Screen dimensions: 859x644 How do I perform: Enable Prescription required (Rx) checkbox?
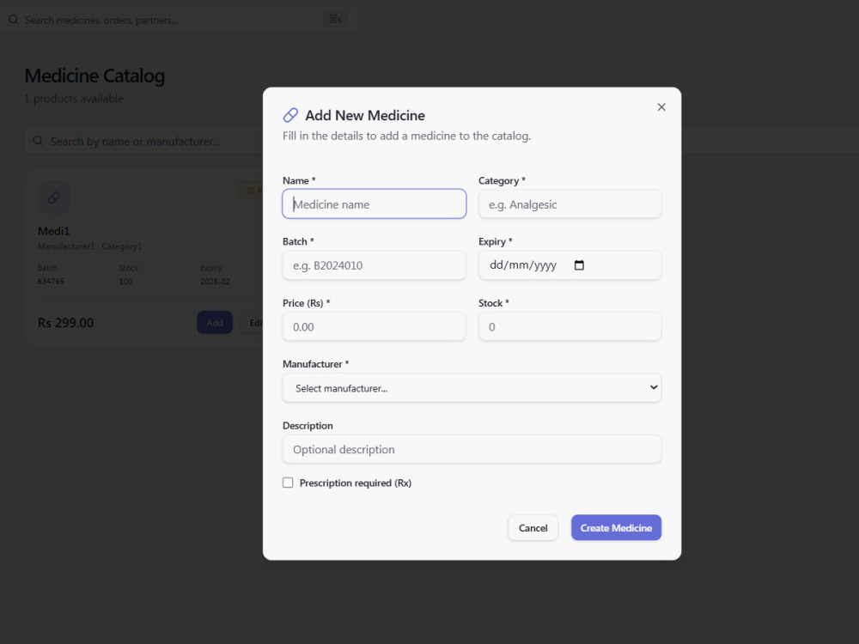tap(288, 483)
